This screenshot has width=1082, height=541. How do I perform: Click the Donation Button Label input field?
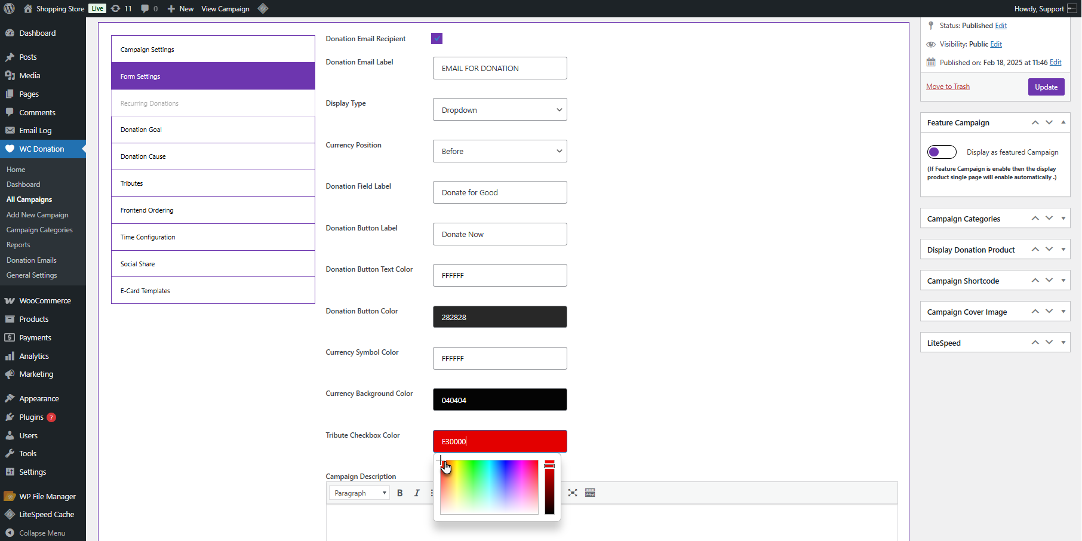[x=500, y=234]
